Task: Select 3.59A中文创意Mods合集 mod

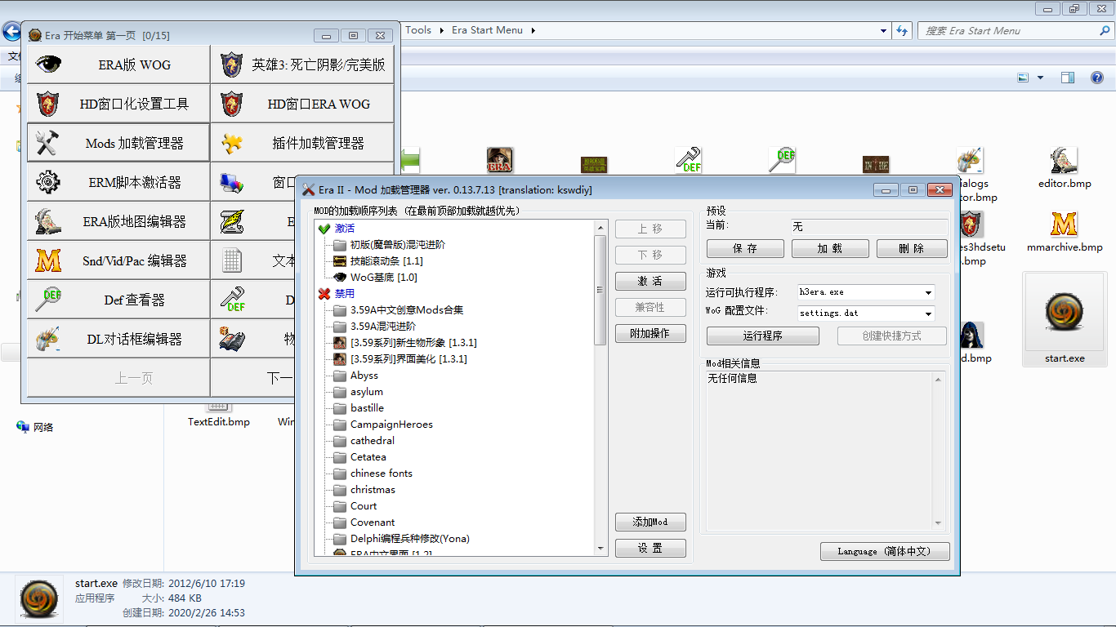Action: tap(407, 310)
